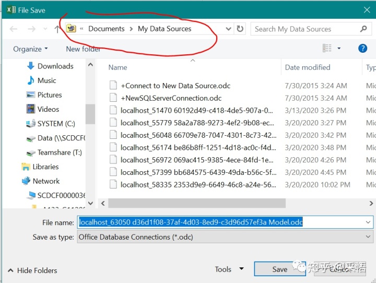Screen dimensions: 376x283
Task: Select the Teamshare (T:) drive
Action: point(54,152)
